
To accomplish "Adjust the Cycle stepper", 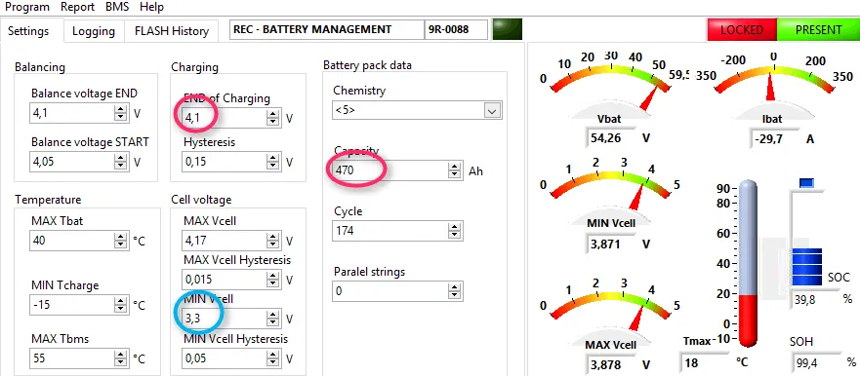I will click(454, 231).
